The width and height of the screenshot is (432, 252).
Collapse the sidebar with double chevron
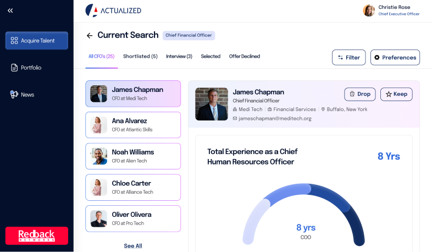(10, 10)
